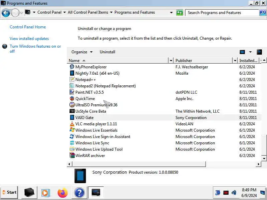Open the Organize dropdown menu
Viewport: 267px width, 200px height.
pos(82,52)
